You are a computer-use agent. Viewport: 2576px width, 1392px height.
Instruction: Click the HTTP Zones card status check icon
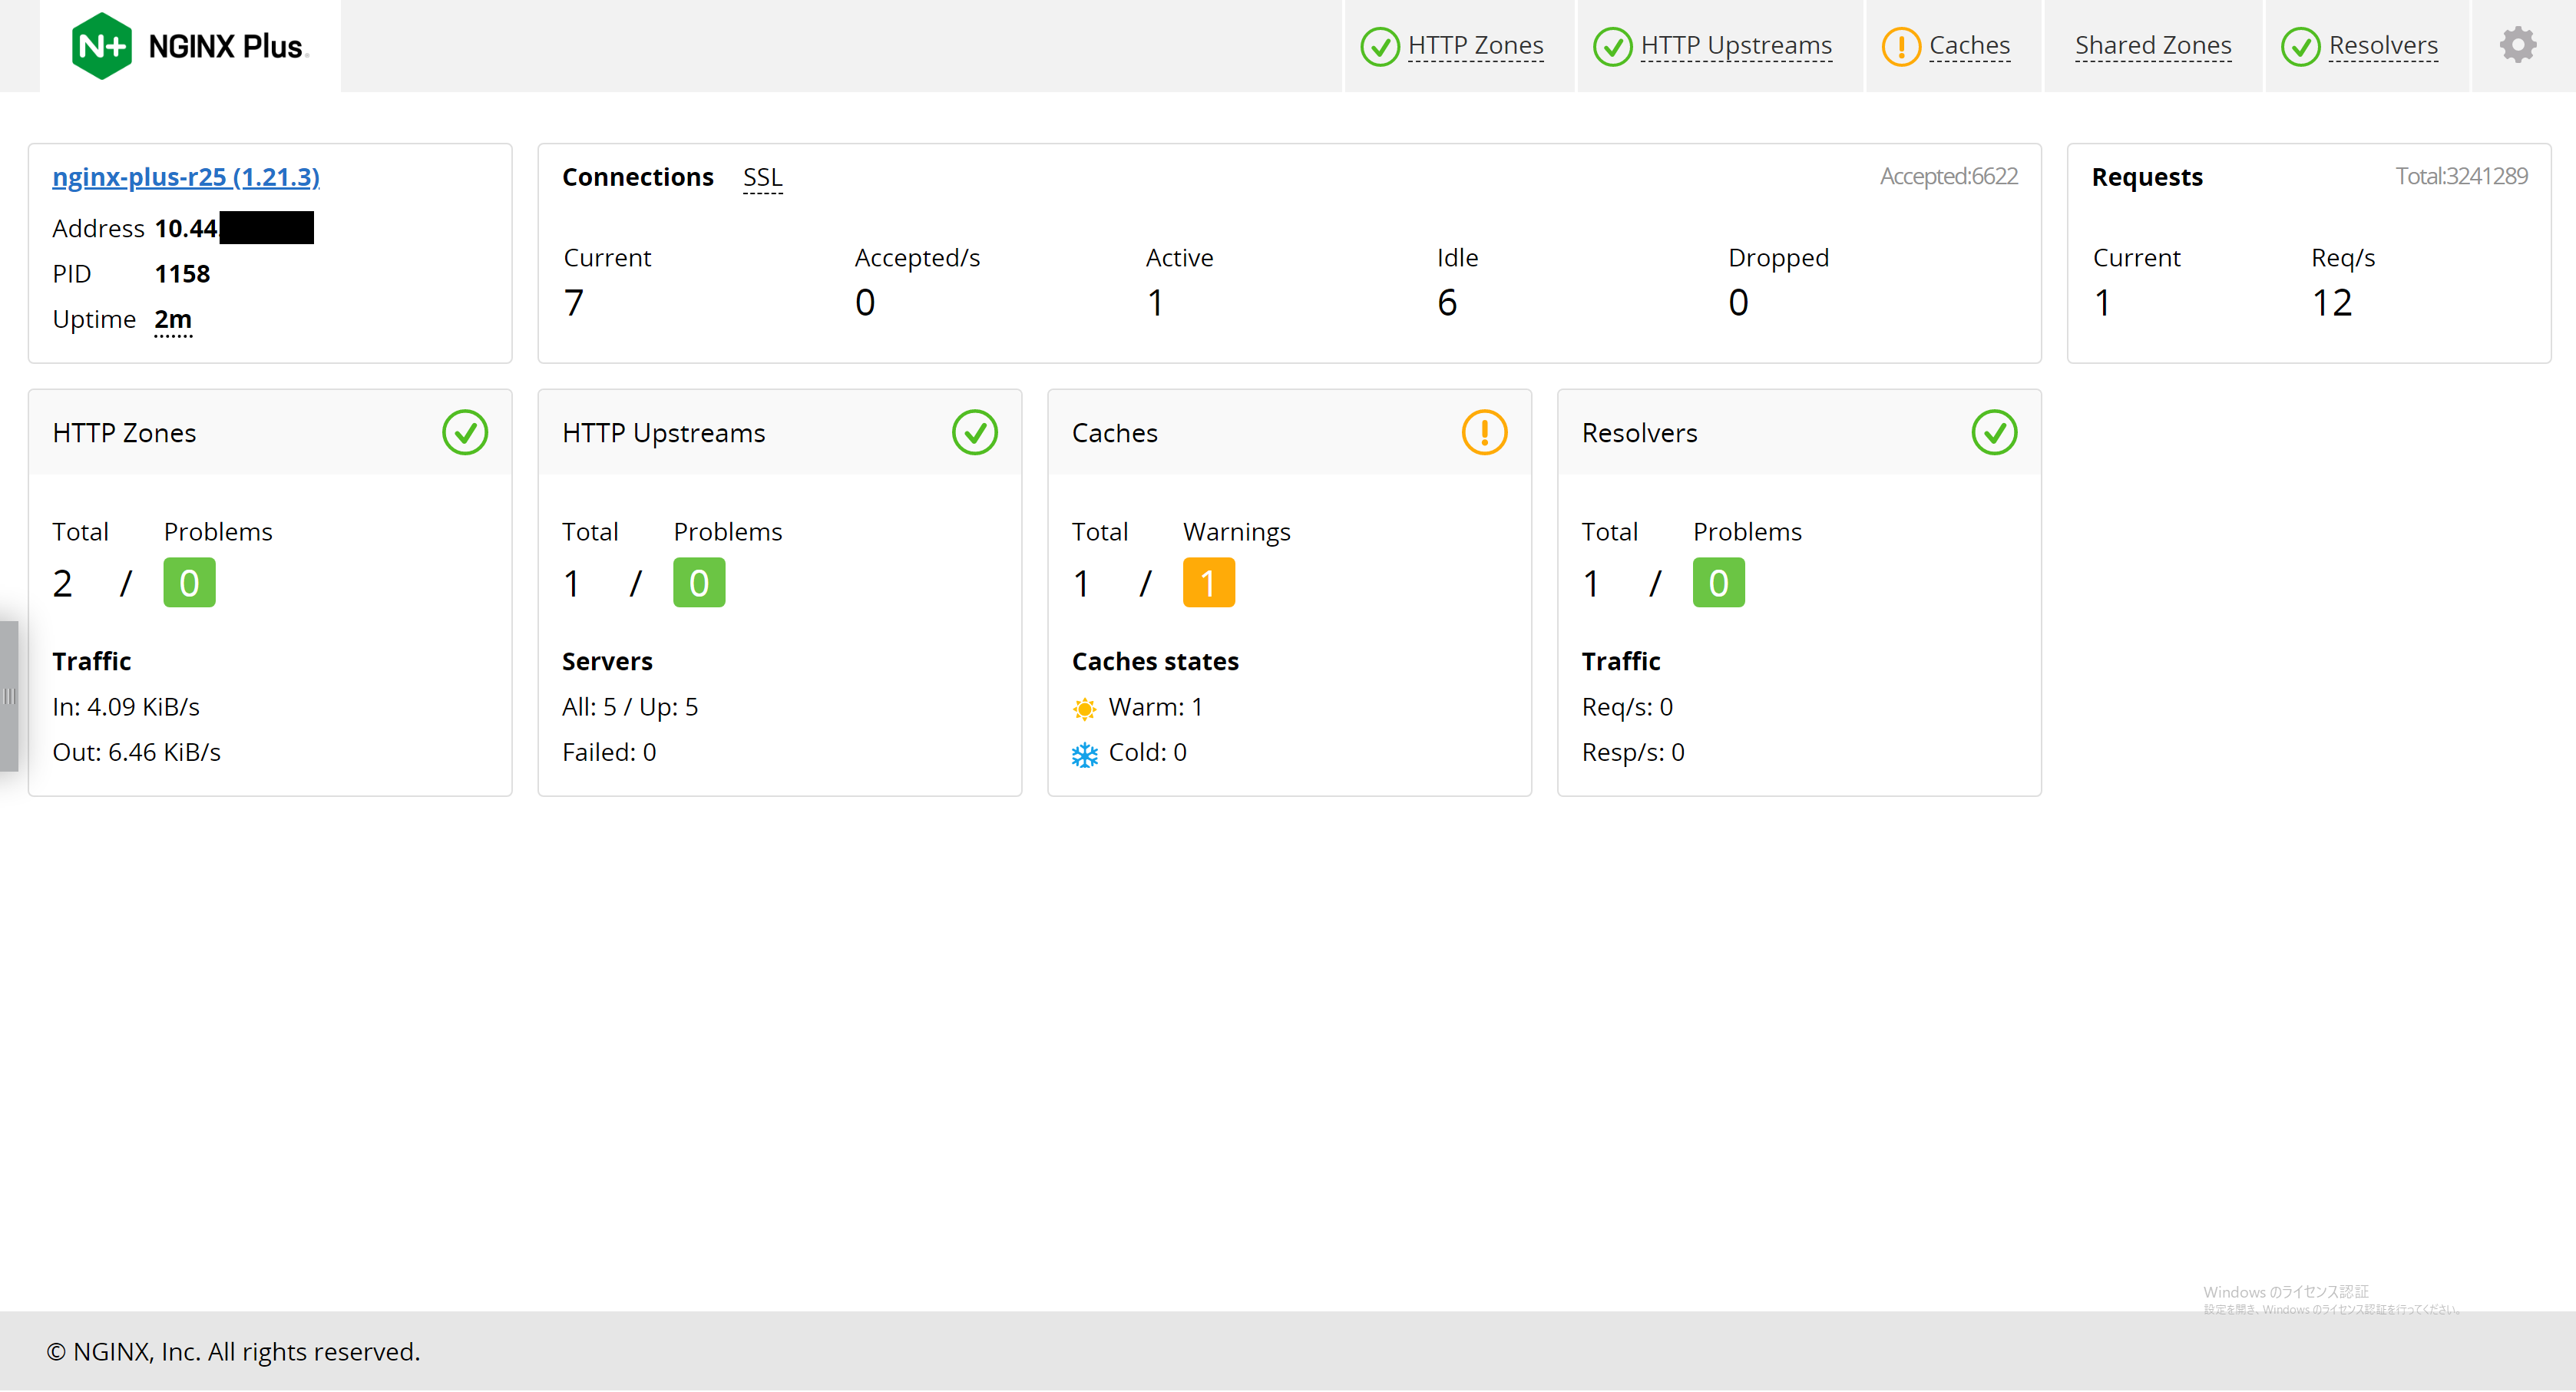click(465, 433)
